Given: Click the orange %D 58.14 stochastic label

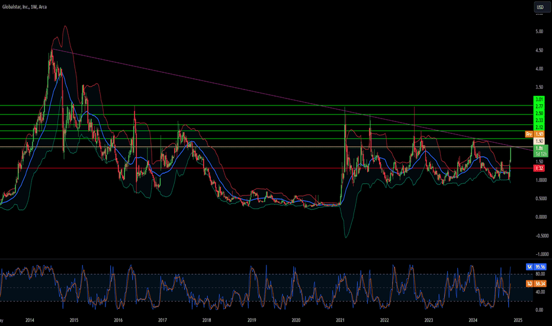Looking at the screenshot, I should pyautogui.click(x=536, y=283).
